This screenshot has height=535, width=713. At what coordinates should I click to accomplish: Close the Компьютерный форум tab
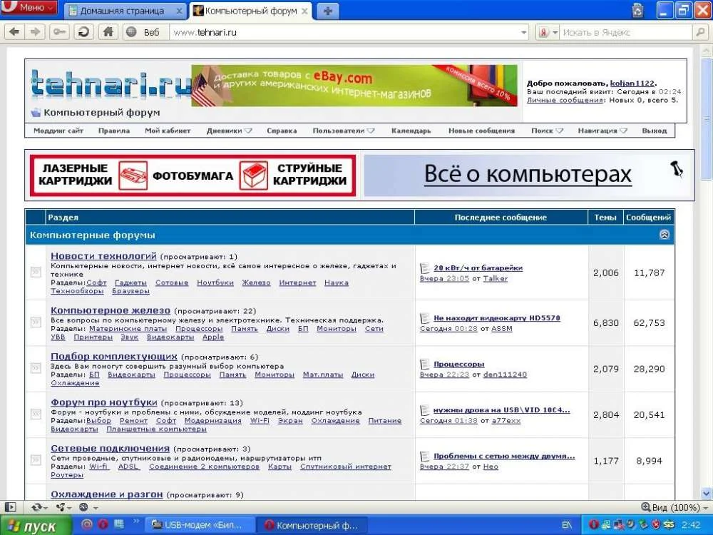coord(304,11)
